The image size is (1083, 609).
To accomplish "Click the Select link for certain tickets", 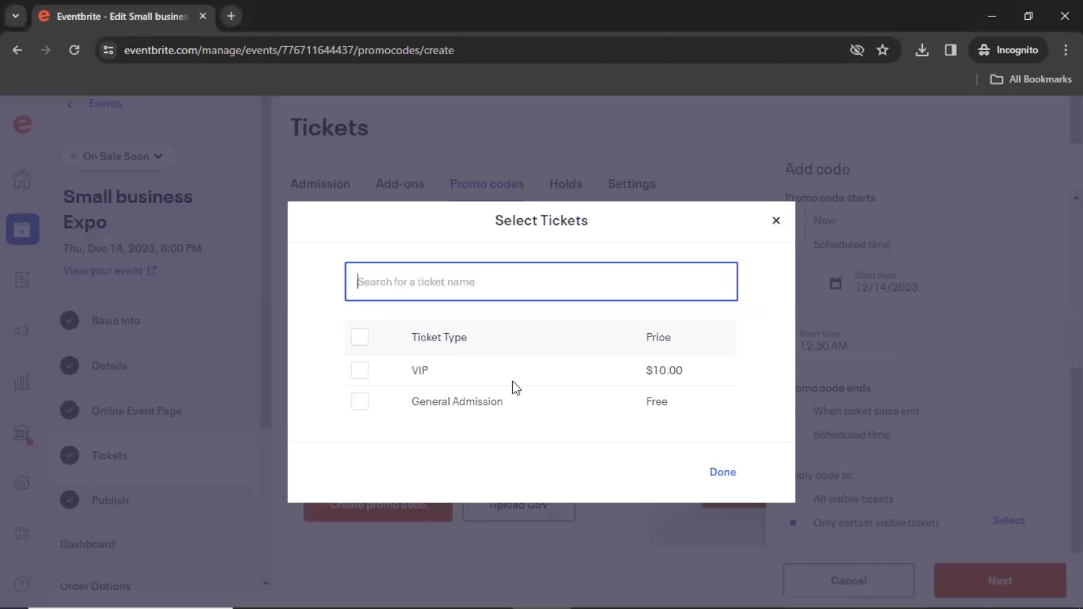I will (1008, 520).
